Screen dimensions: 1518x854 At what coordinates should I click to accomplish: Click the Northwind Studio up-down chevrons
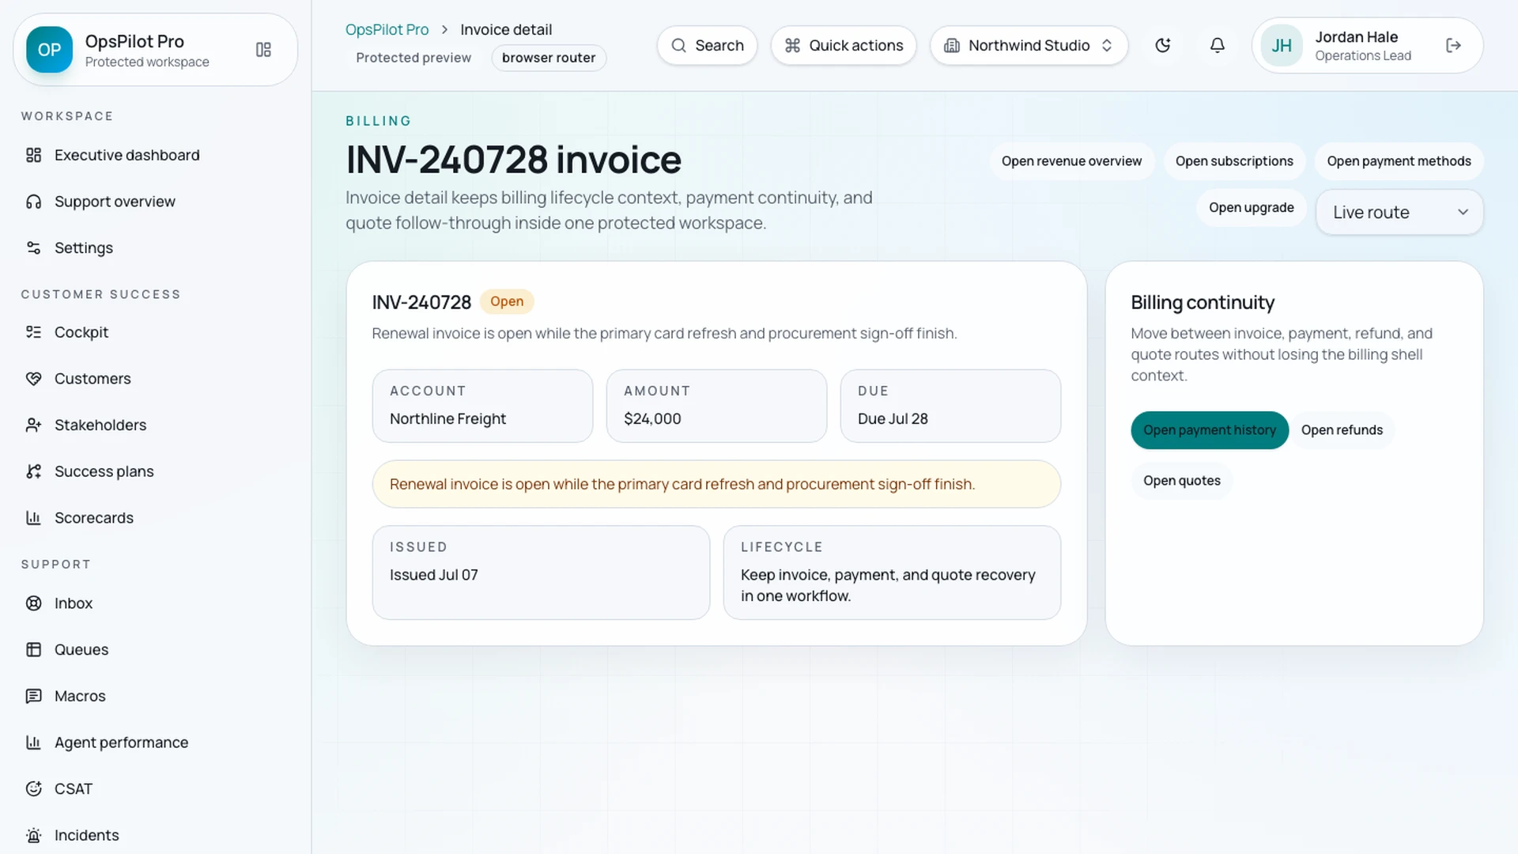click(x=1107, y=46)
